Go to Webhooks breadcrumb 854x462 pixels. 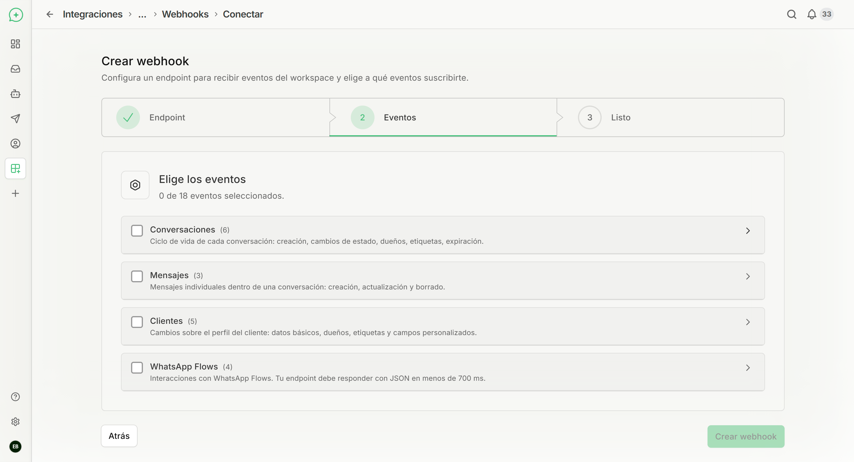(185, 14)
